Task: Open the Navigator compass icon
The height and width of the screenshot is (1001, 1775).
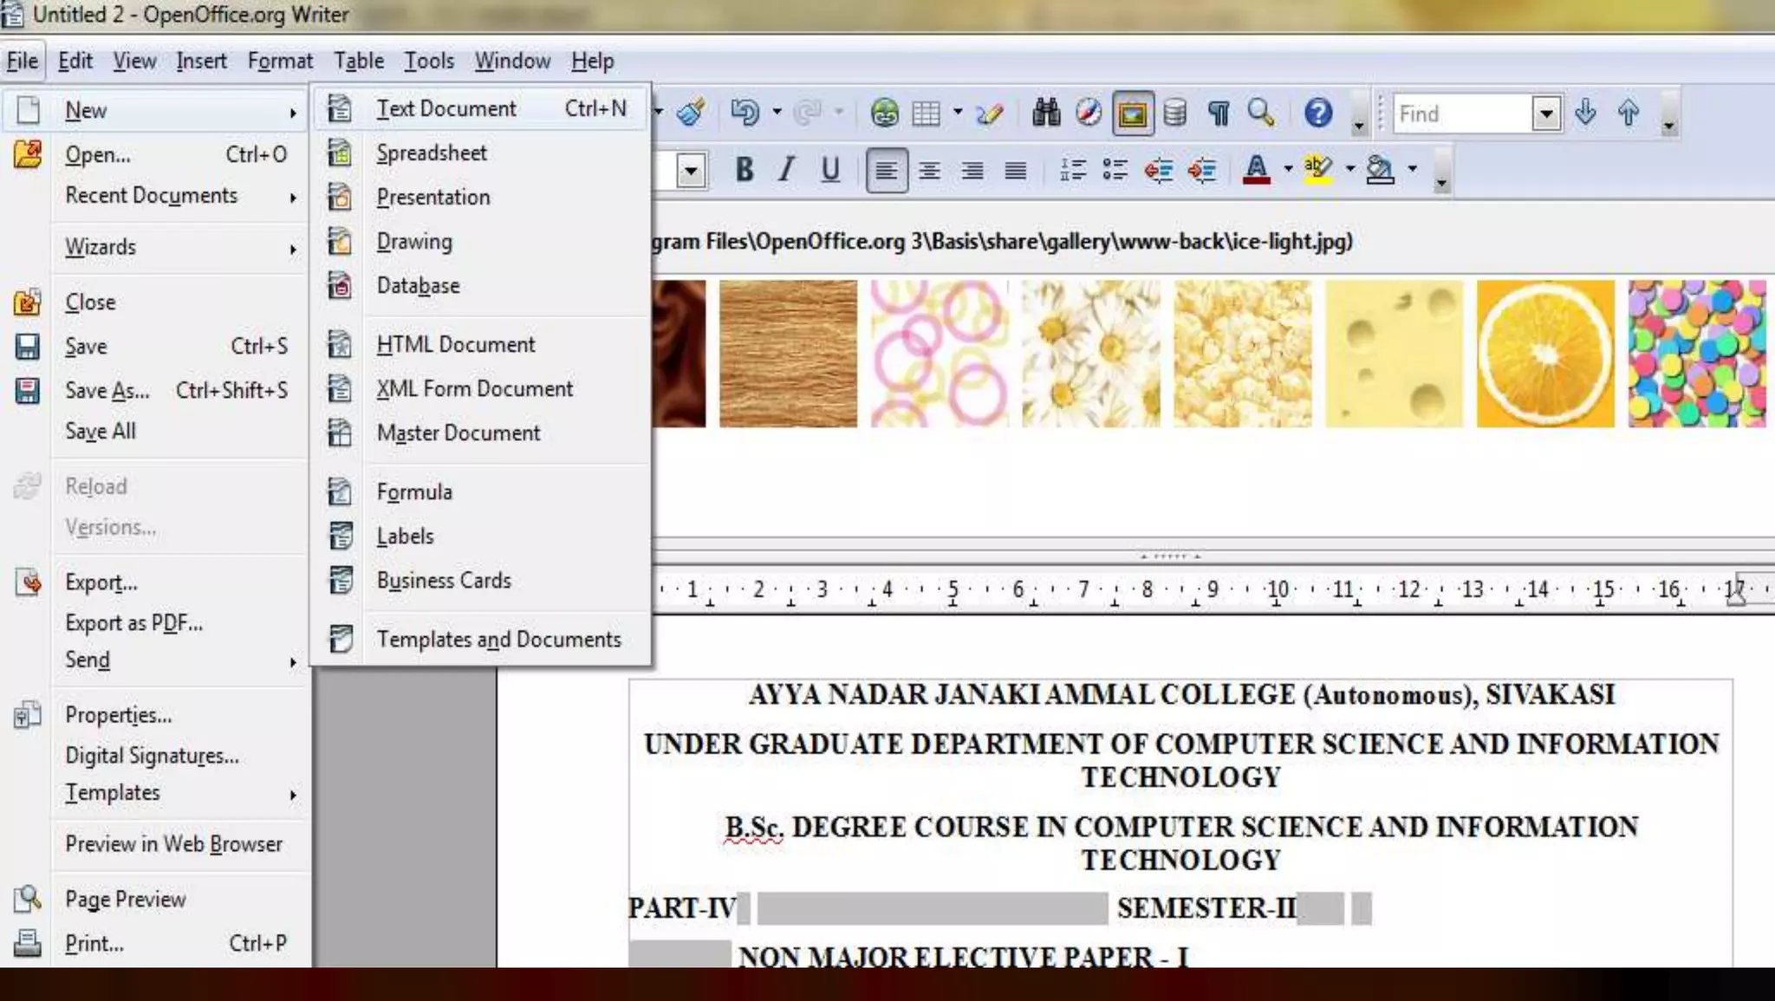Action: pyautogui.click(x=1089, y=113)
